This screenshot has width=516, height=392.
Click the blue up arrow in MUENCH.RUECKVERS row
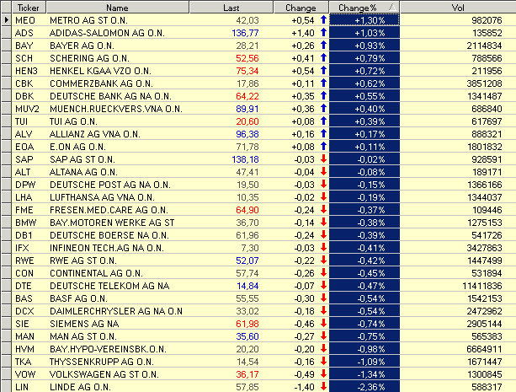point(323,108)
